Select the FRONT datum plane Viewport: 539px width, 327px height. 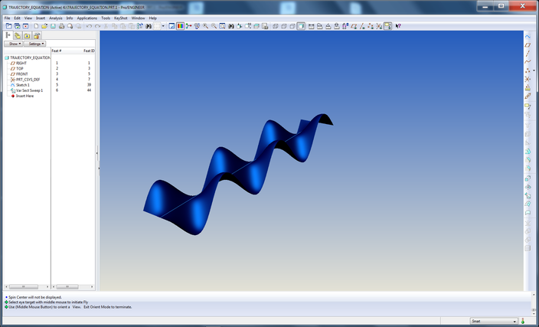[x=19, y=74]
